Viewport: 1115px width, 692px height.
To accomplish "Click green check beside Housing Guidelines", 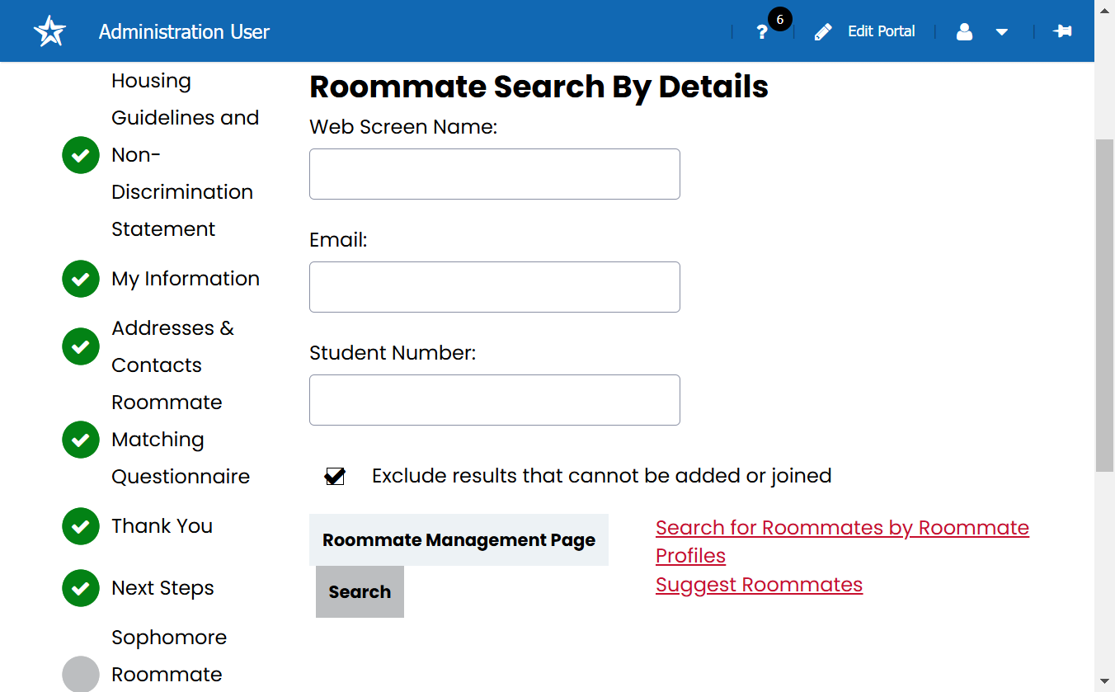I will point(81,155).
